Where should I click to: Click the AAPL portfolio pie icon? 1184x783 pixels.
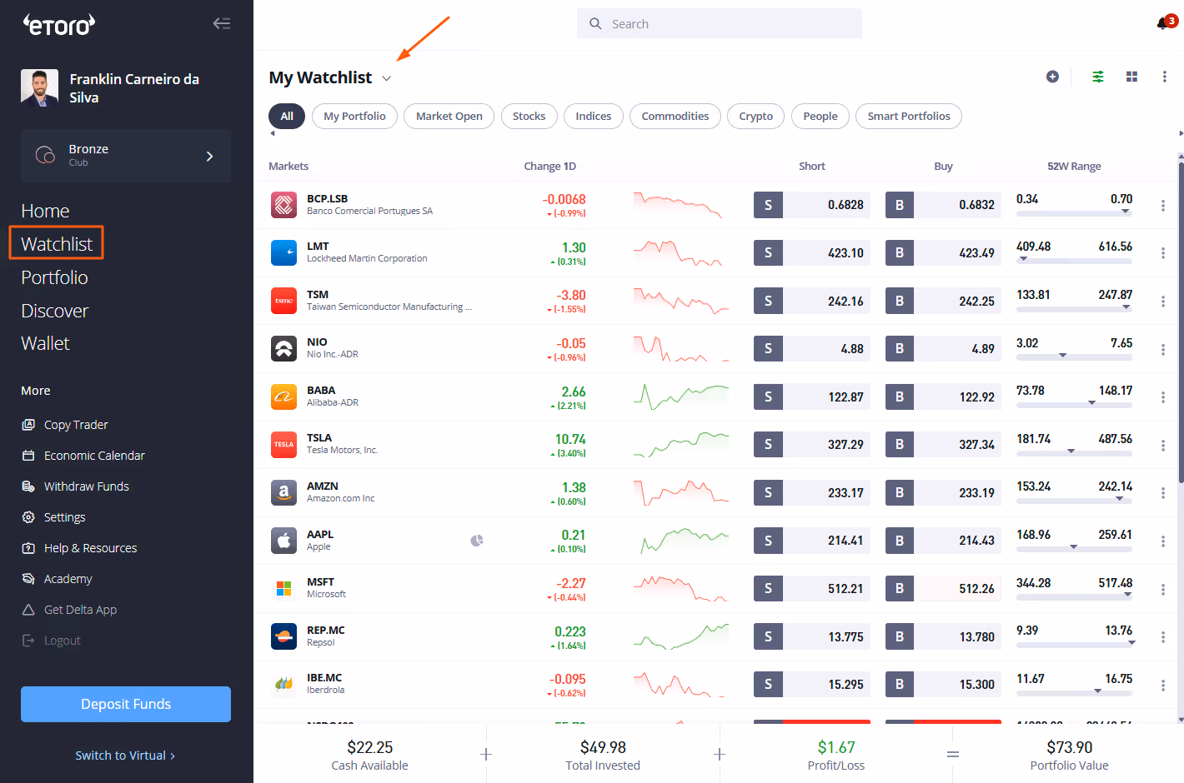coord(477,541)
